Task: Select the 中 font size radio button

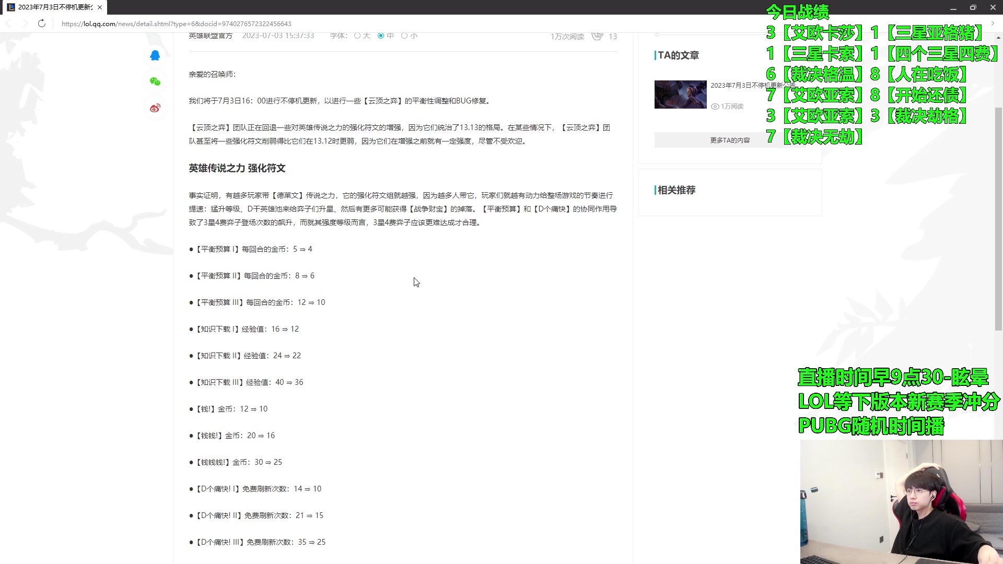Action: [381, 36]
